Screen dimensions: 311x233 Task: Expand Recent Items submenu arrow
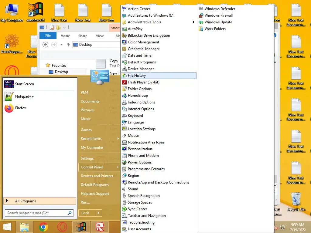coord(118,138)
